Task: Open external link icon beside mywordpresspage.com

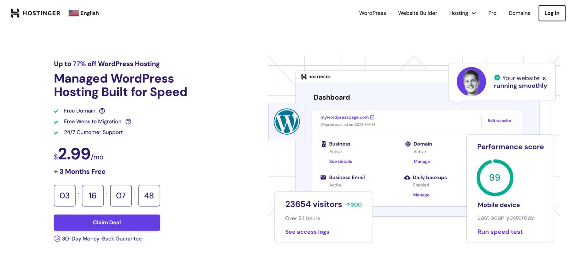Action: pyautogui.click(x=372, y=117)
